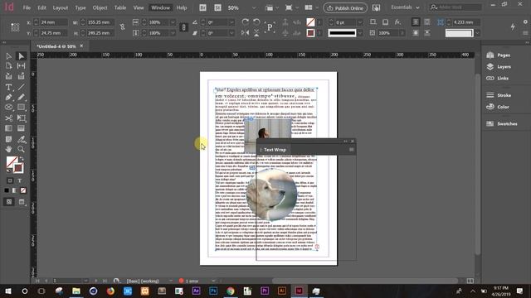Viewport: 531px width, 298px height.
Task: Select the Ellipse Frame tool
Action: point(9,108)
